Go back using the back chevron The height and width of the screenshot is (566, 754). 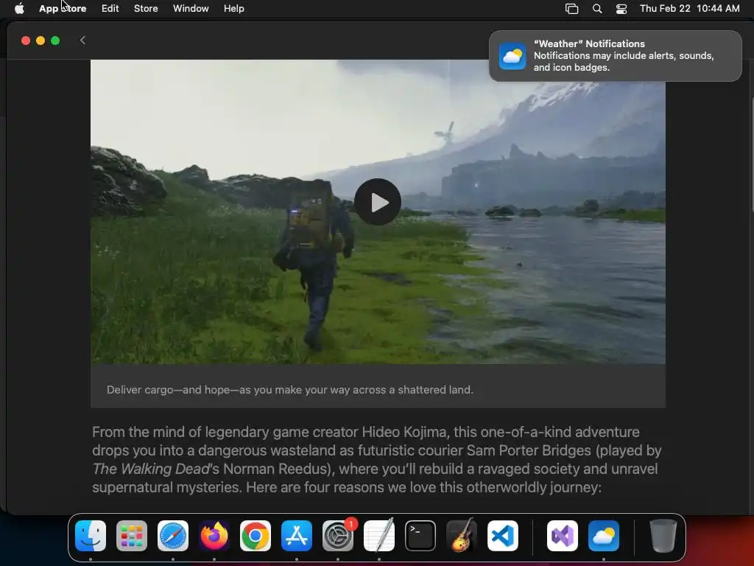(x=82, y=41)
